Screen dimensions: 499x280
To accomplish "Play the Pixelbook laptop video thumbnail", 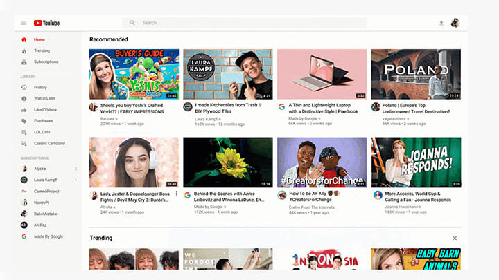I will (322, 74).
